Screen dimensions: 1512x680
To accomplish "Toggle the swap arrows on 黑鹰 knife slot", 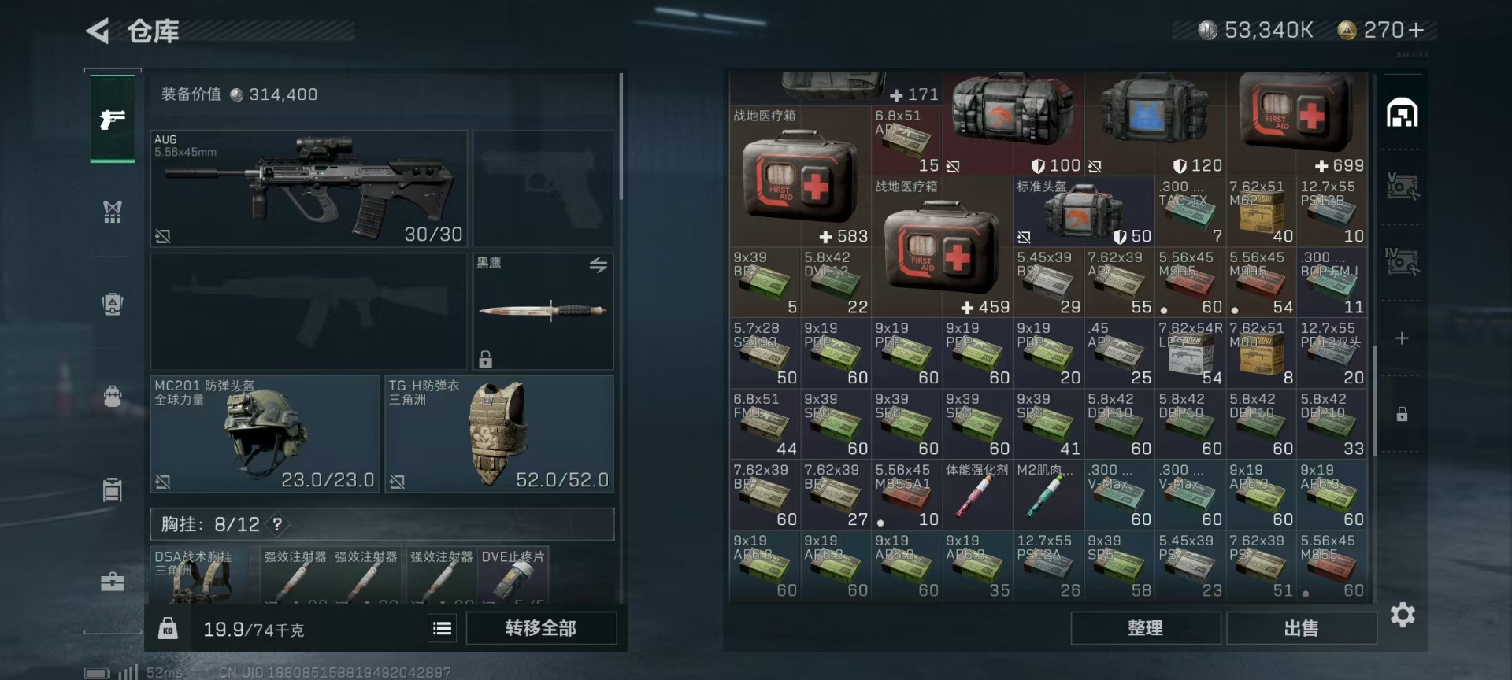I will (598, 265).
